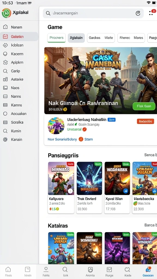
Task: Click the 33.900 value under Thak Eevtard
Action: (x=82, y=209)
